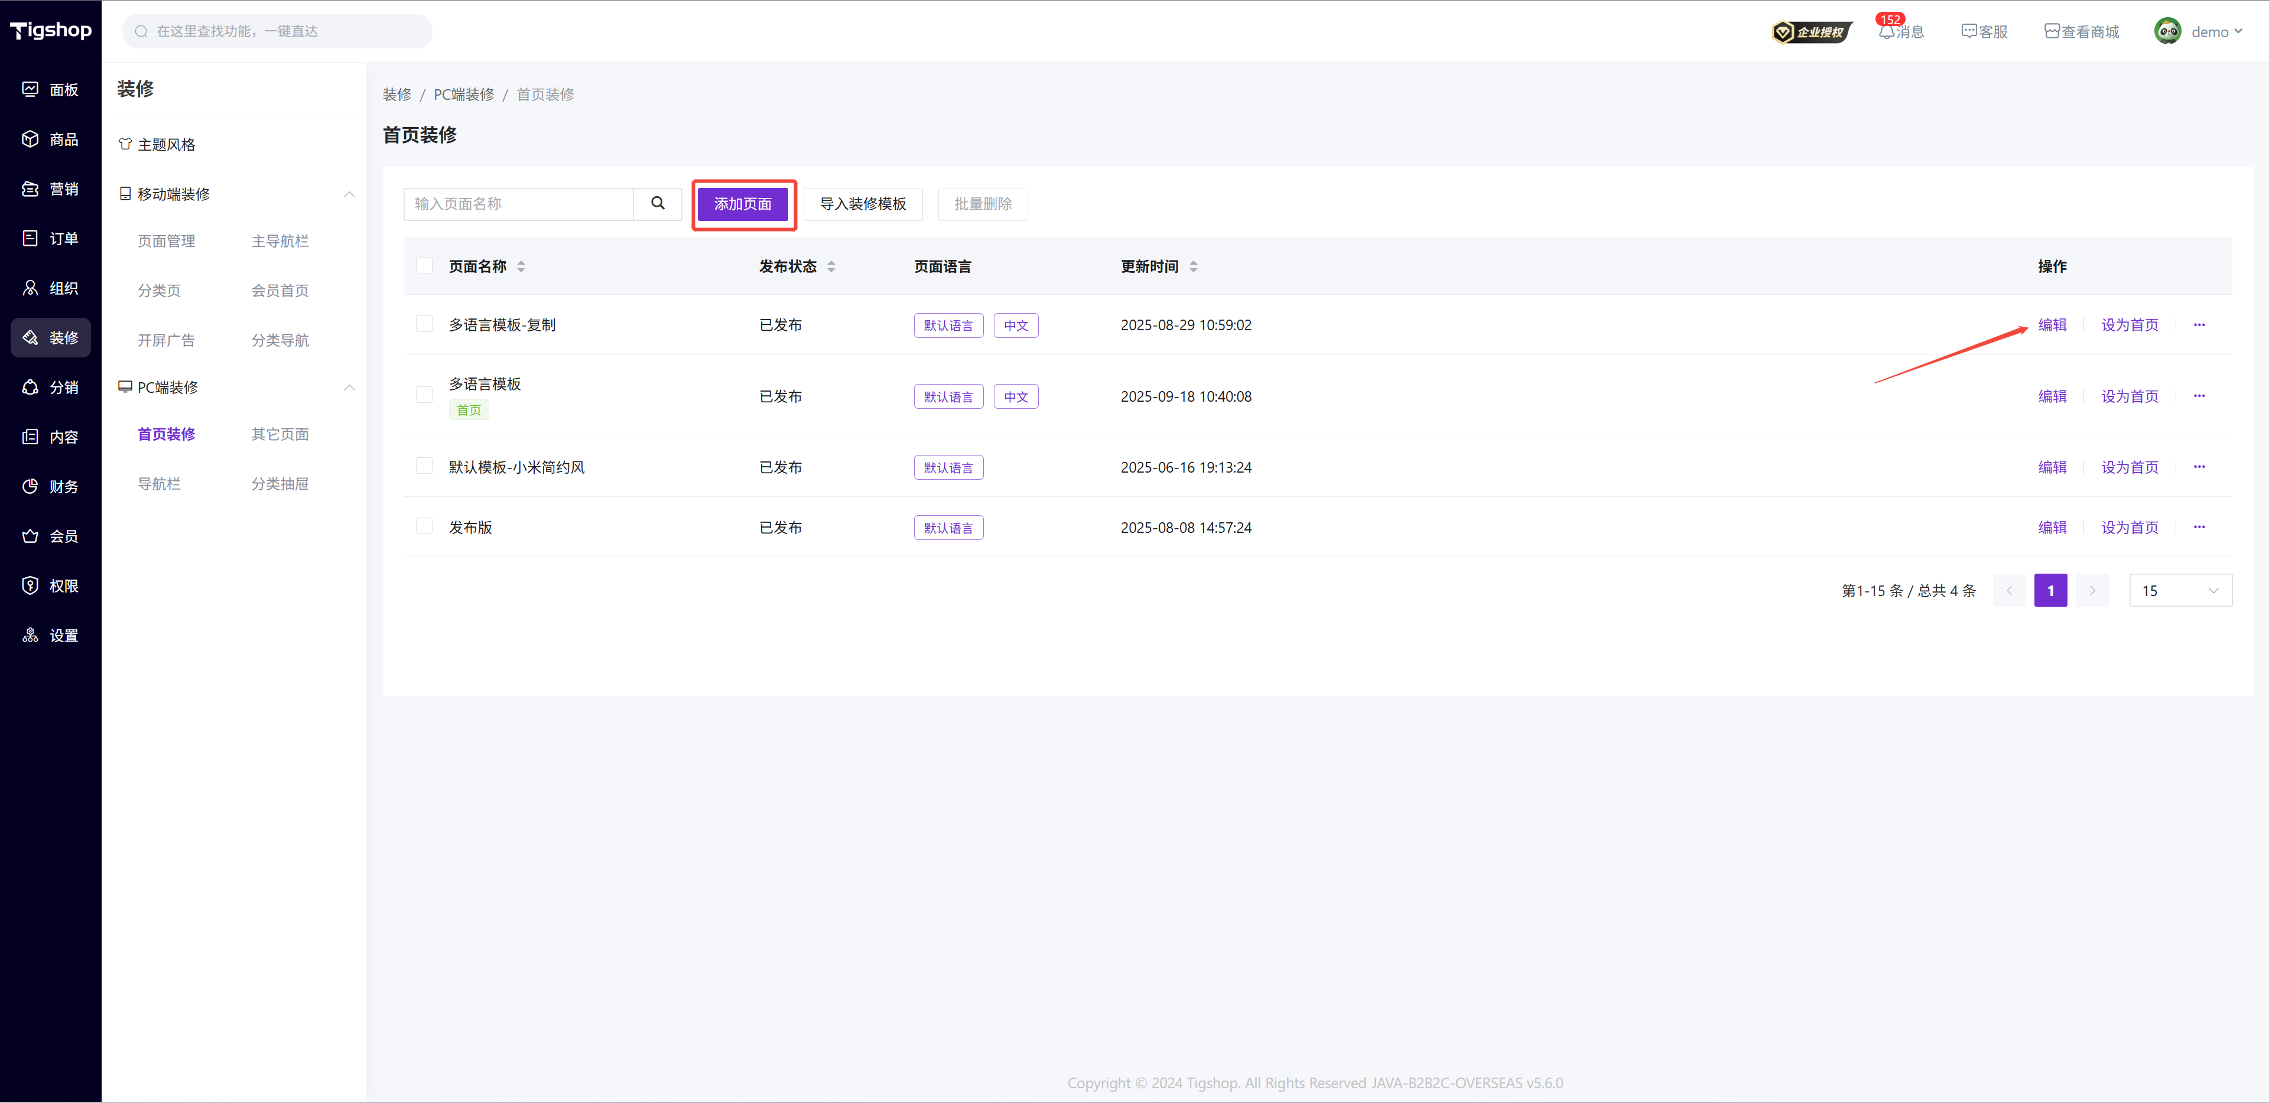Click 设为首页 for 多语言模板 row

tap(2129, 396)
